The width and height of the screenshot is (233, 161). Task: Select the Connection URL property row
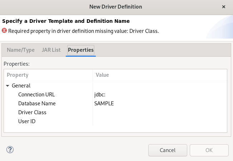(36, 95)
